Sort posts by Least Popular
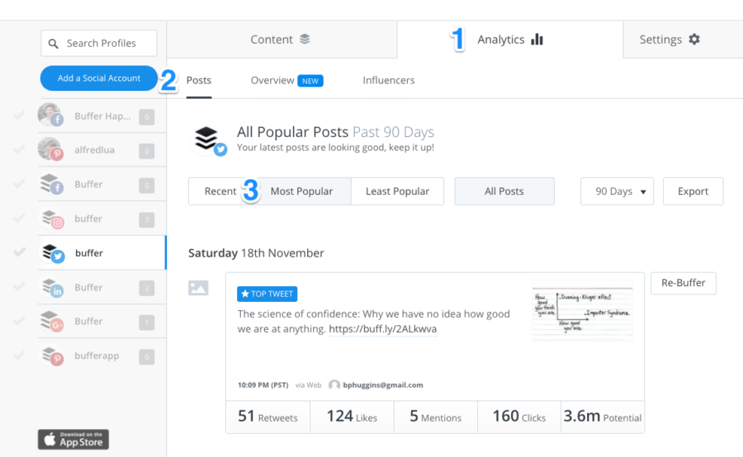743x457 pixels. coord(397,191)
